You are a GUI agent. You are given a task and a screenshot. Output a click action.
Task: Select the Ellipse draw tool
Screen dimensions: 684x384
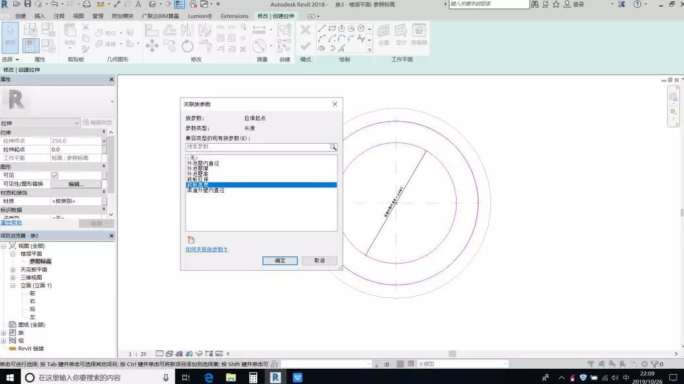(321, 48)
